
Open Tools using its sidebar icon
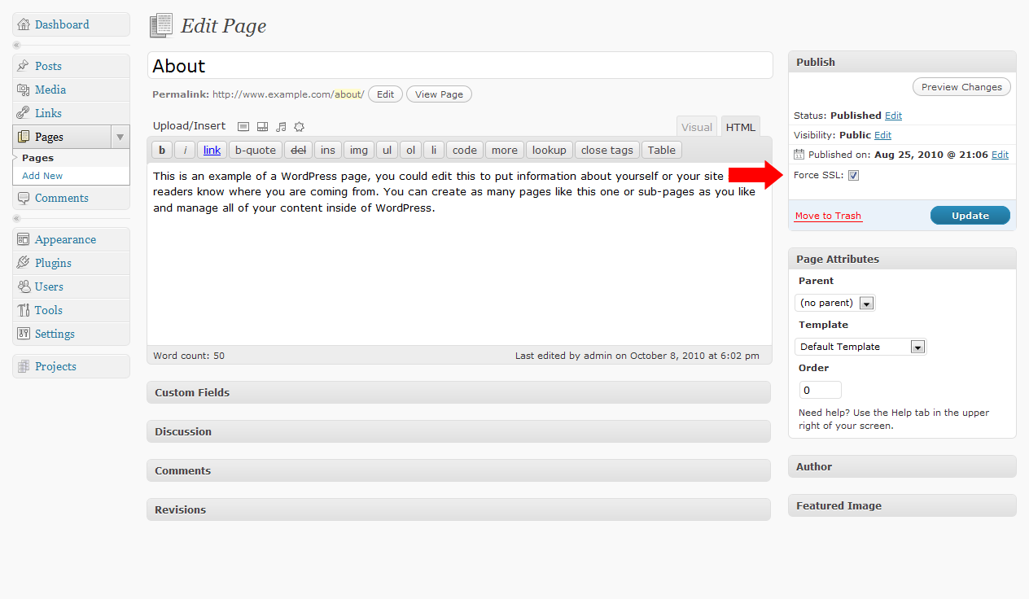click(x=23, y=310)
